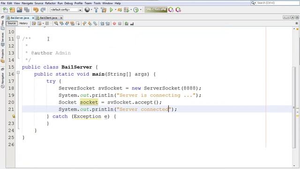
Task: Open the Refactor menu
Action: [50, 3]
